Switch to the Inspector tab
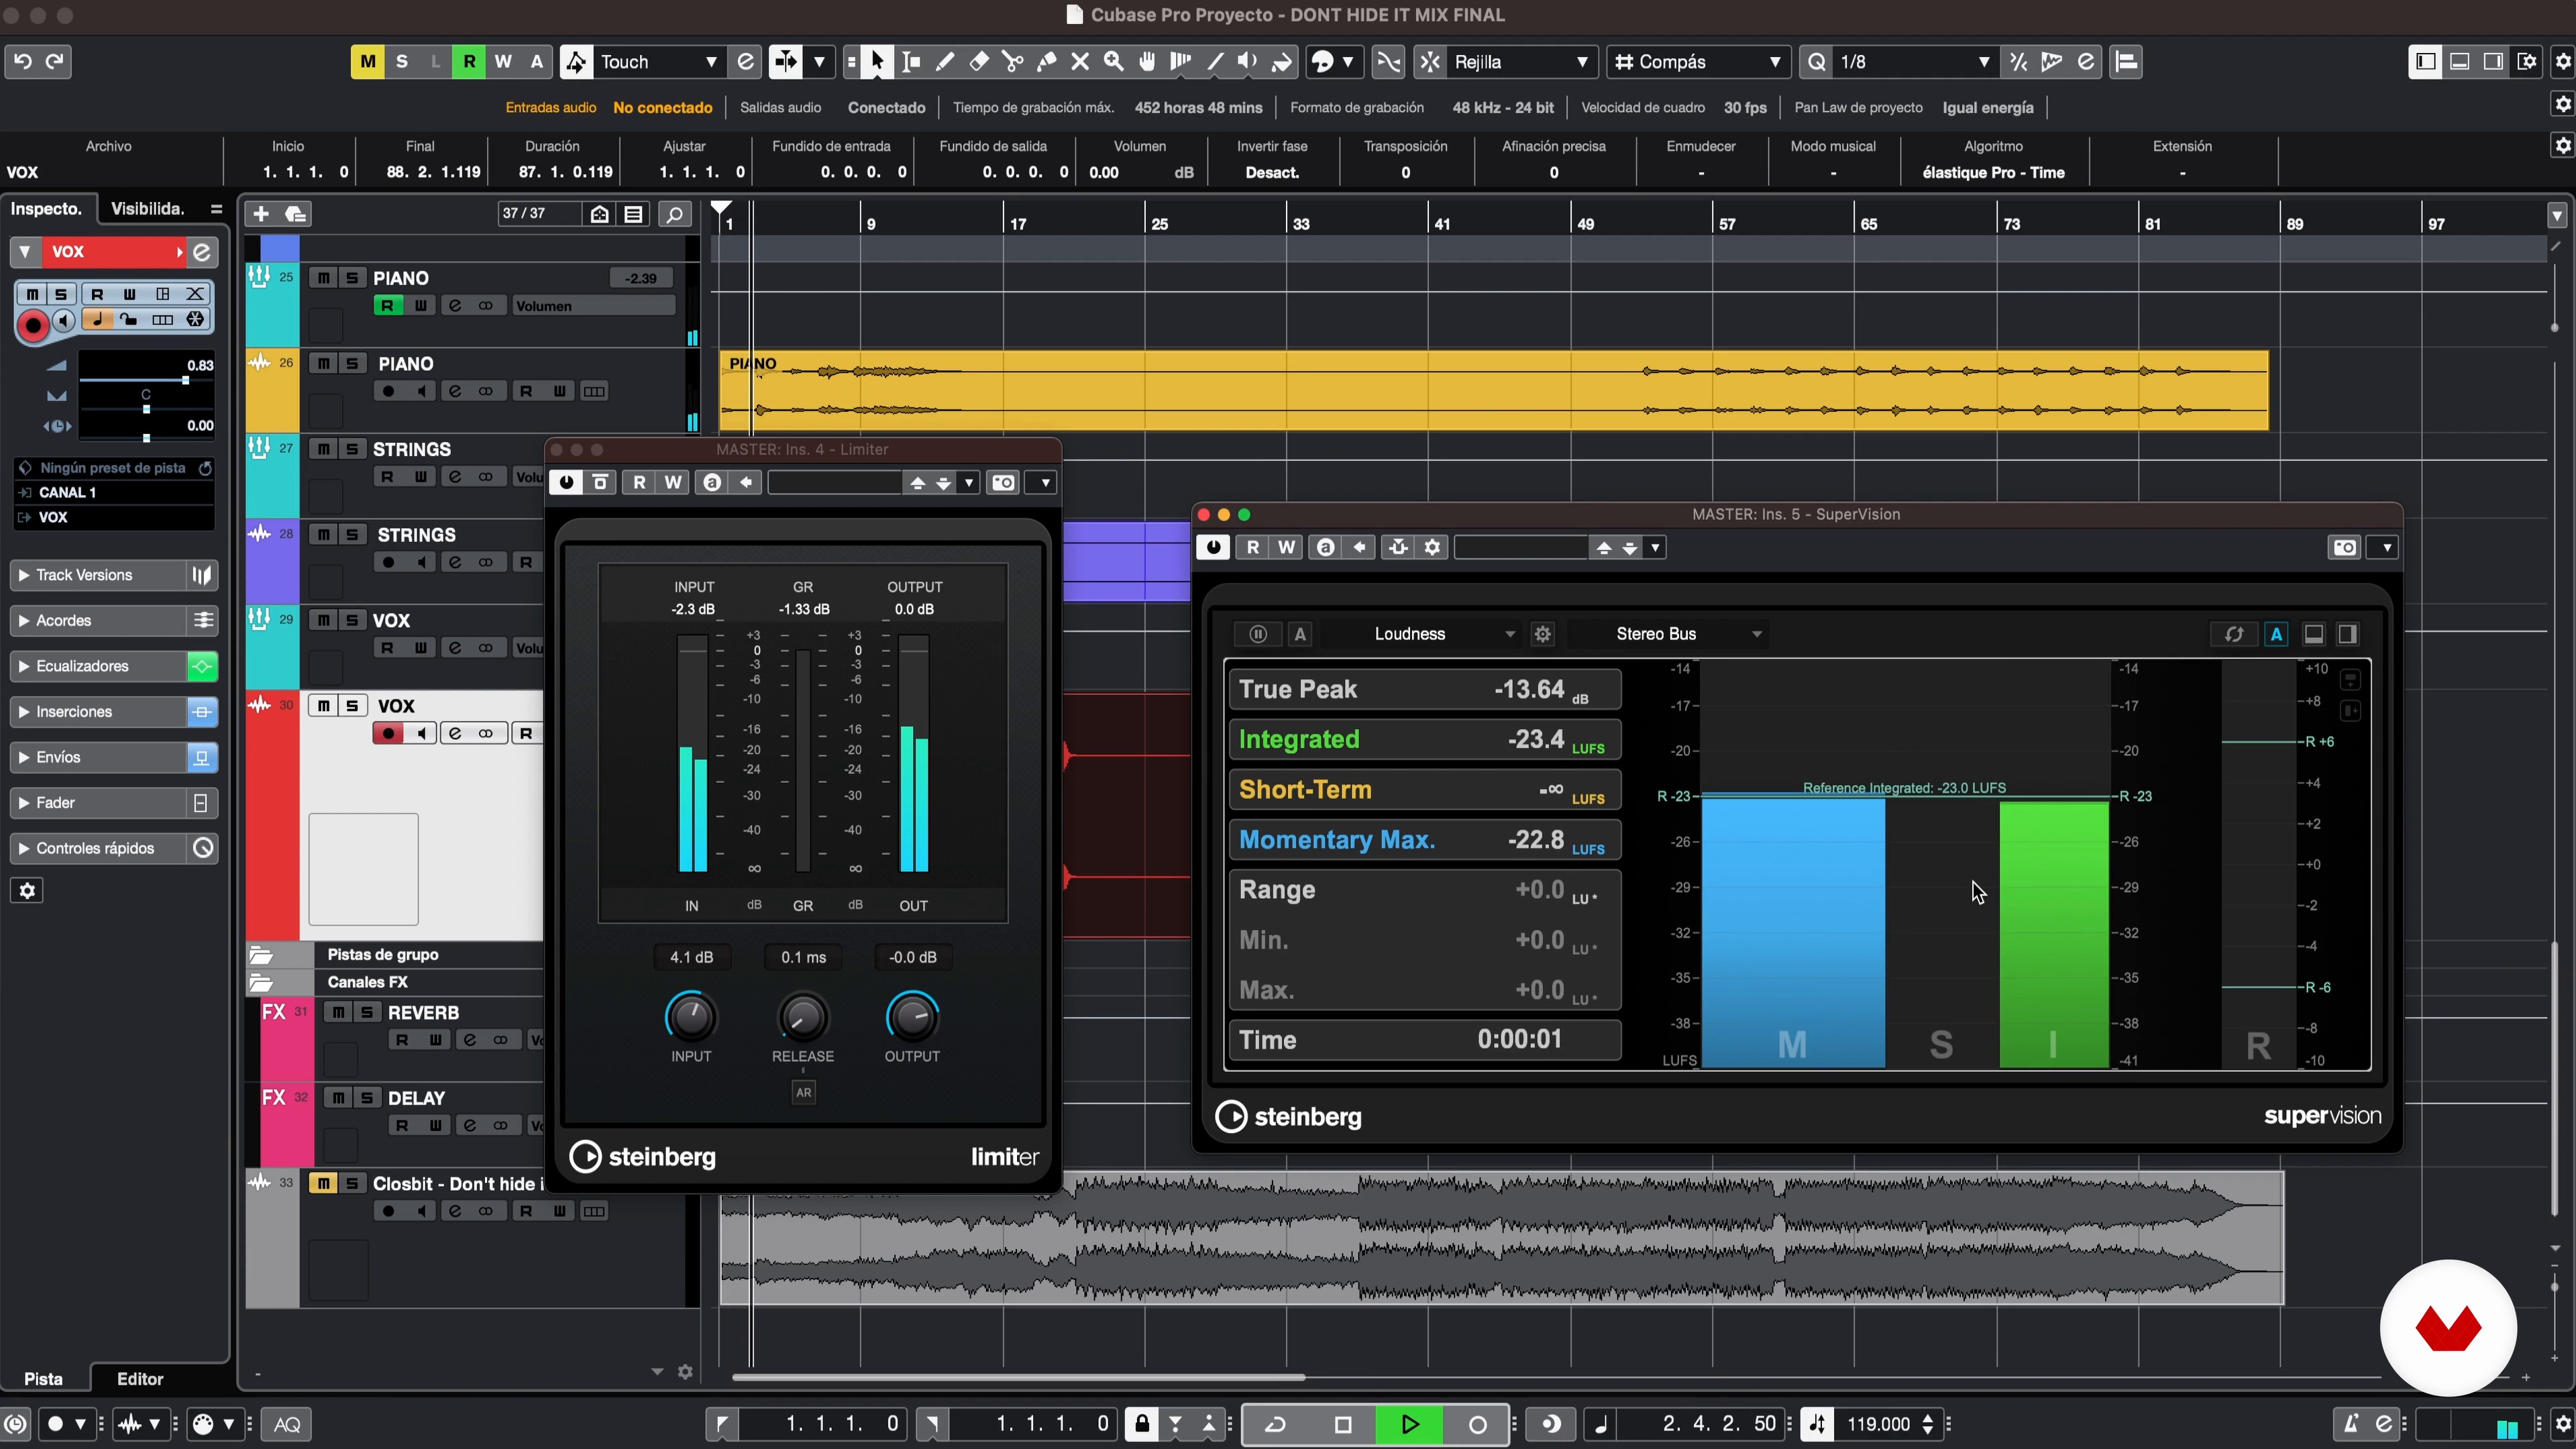Image resolution: width=2576 pixels, height=1449 pixels. (46, 209)
